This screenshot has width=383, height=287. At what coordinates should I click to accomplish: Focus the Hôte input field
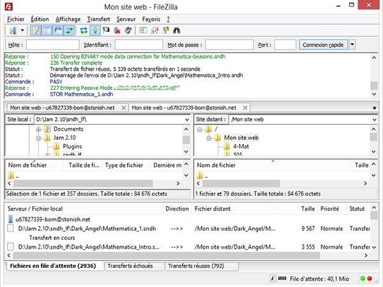53,45
